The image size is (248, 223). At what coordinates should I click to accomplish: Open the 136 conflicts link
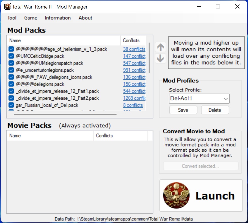coord(134,77)
